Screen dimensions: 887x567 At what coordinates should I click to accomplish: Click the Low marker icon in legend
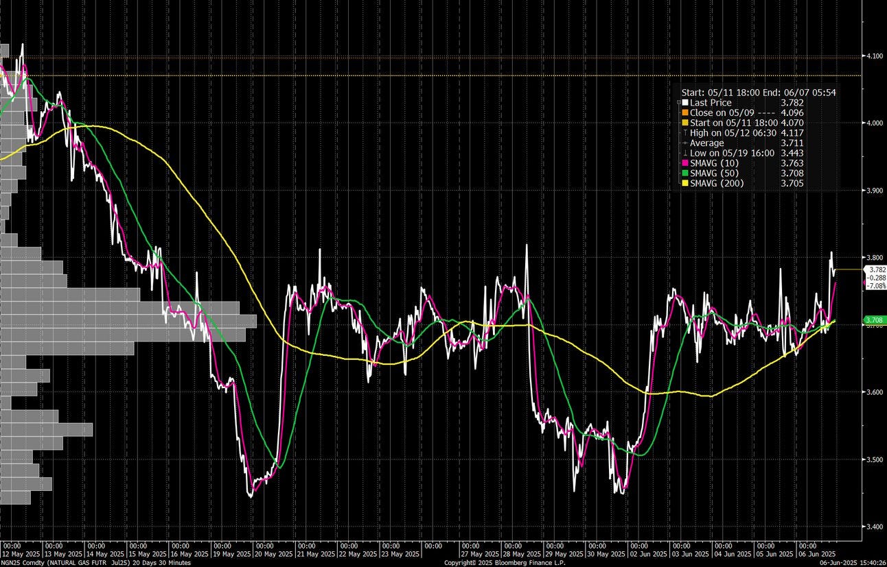[684, 153]
